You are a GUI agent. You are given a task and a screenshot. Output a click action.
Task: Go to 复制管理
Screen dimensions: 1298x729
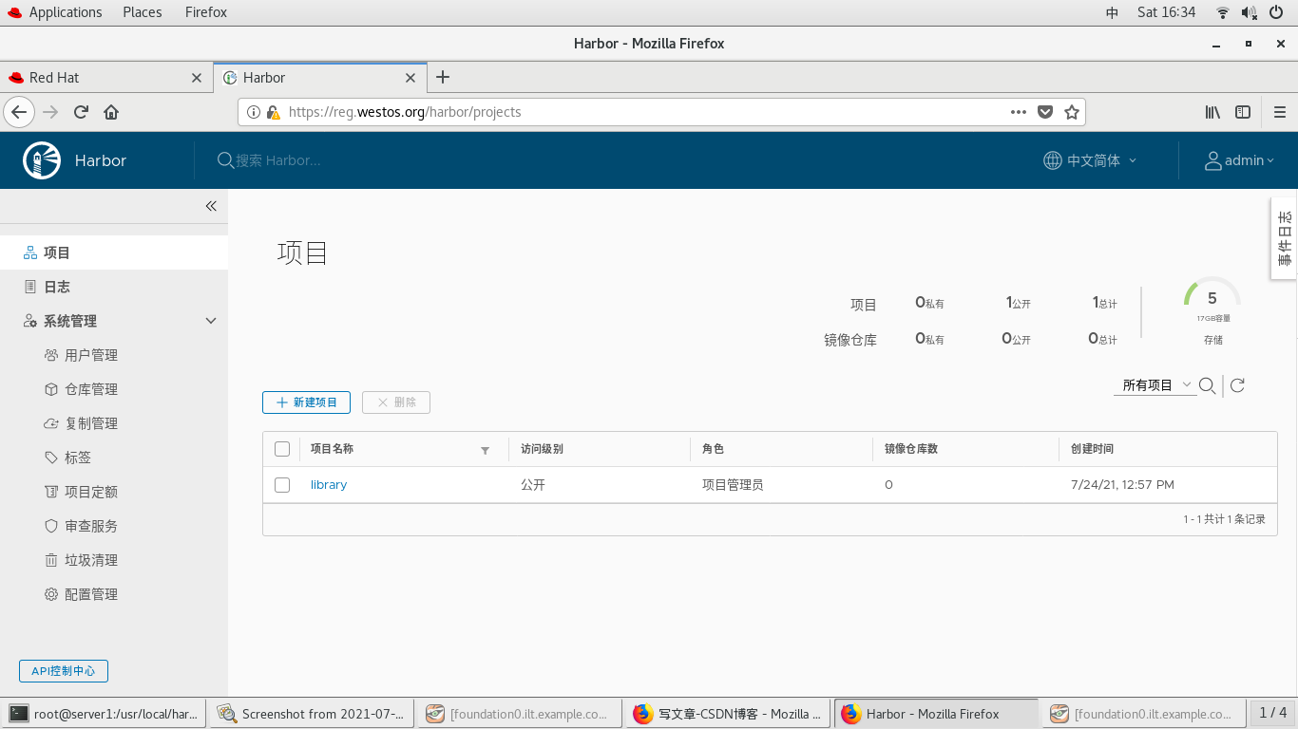pos(91,423)
